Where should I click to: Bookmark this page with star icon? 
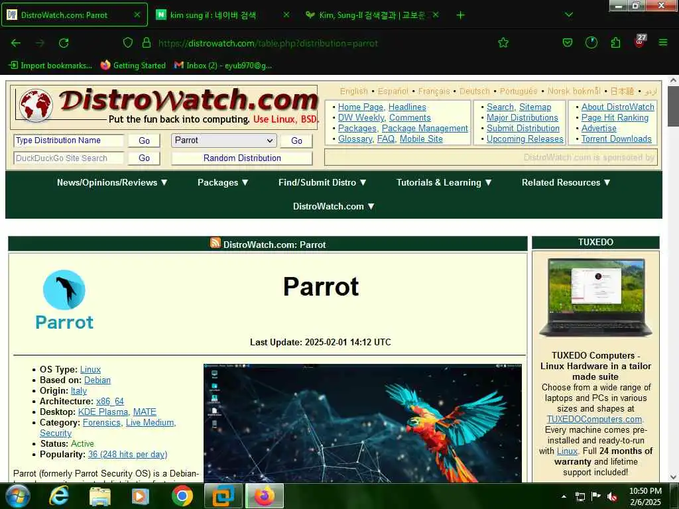point(503,42)
